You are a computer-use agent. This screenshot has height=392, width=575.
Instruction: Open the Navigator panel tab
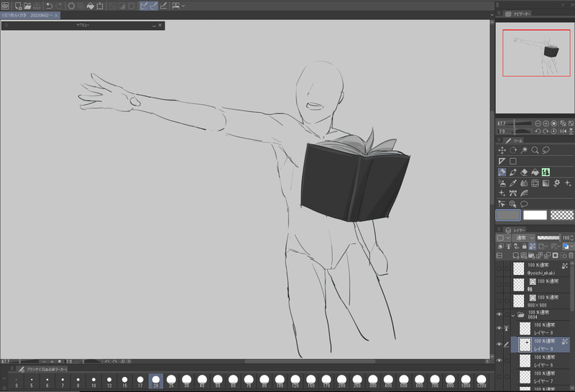point(517,14)
